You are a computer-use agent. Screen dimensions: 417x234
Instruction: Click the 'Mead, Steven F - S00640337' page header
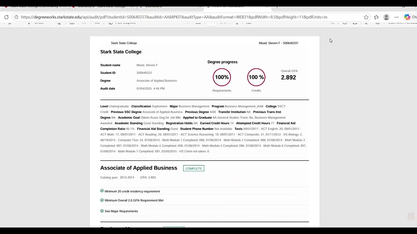click(279, 43)
